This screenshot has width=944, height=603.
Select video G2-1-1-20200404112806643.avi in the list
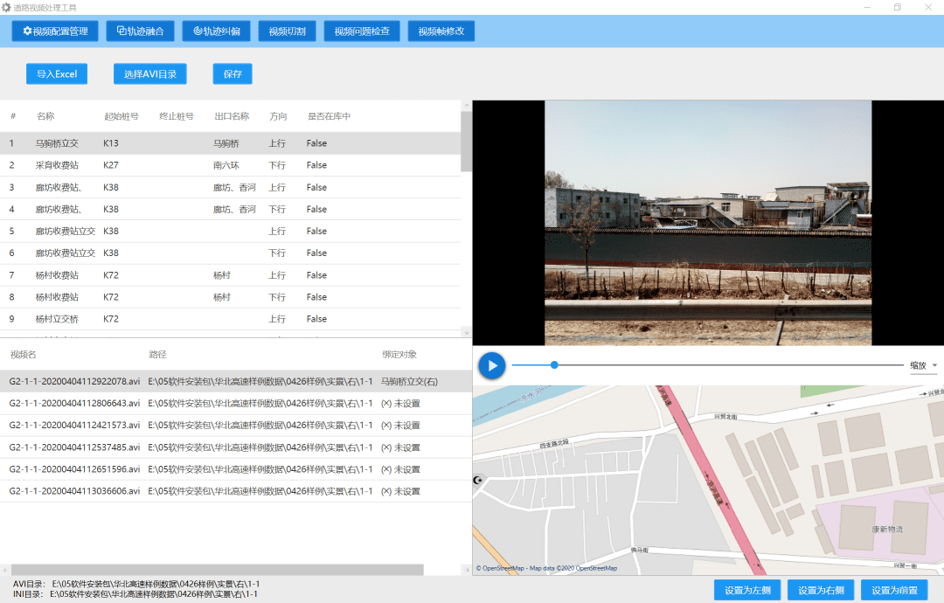pyautogui.click(x=74, y=403)
